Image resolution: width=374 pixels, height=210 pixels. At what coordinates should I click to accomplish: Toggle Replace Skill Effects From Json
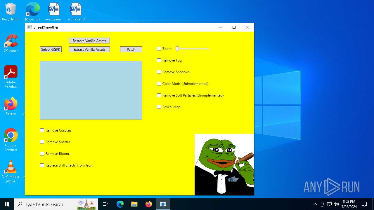pos(42,165)
